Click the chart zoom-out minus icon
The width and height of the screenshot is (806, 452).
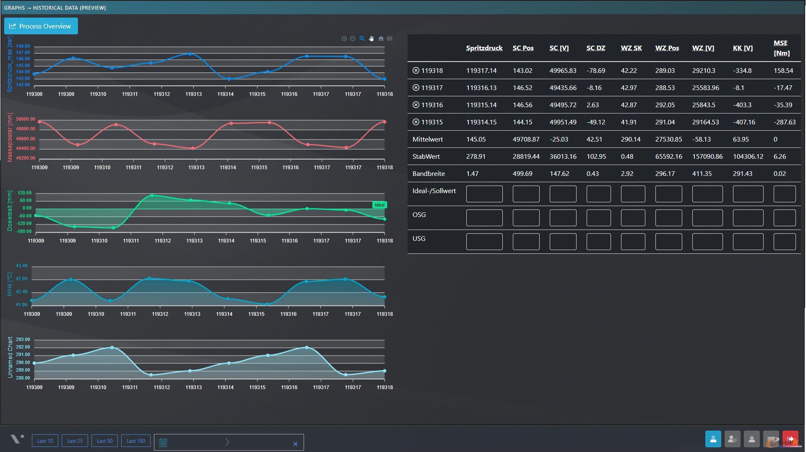(x=353, y=39)
